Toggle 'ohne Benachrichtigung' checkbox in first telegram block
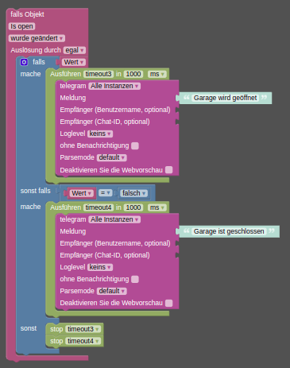Image resolution: width=290 pixels, height=368 pixels. tap(135, 145)
